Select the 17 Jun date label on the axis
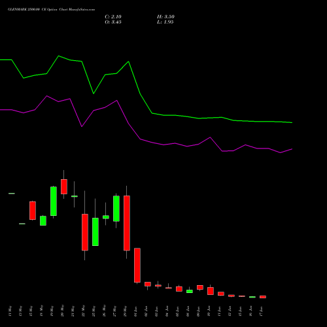This screenshot has height=327, width=327. [x=261, y=311]
